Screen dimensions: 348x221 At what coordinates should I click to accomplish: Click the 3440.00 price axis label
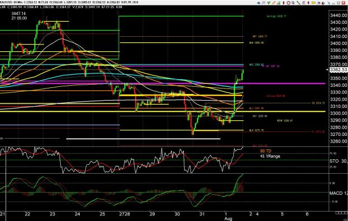339,16
